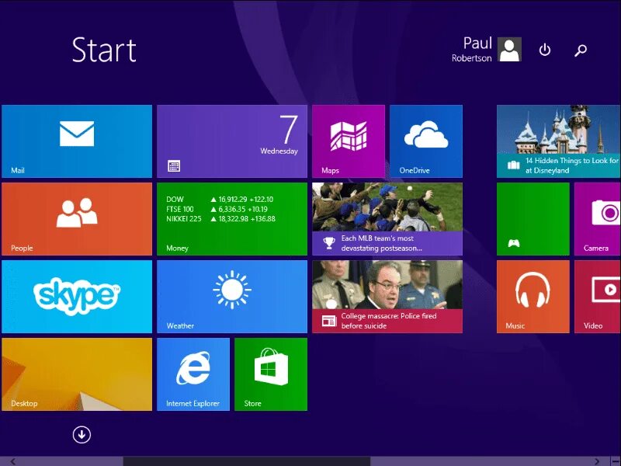Click the minus zoom button beside the scrollbar

coord(615,461)
